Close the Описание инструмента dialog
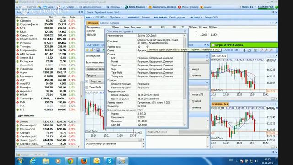293x165 pixels. [x=185, y=31]
